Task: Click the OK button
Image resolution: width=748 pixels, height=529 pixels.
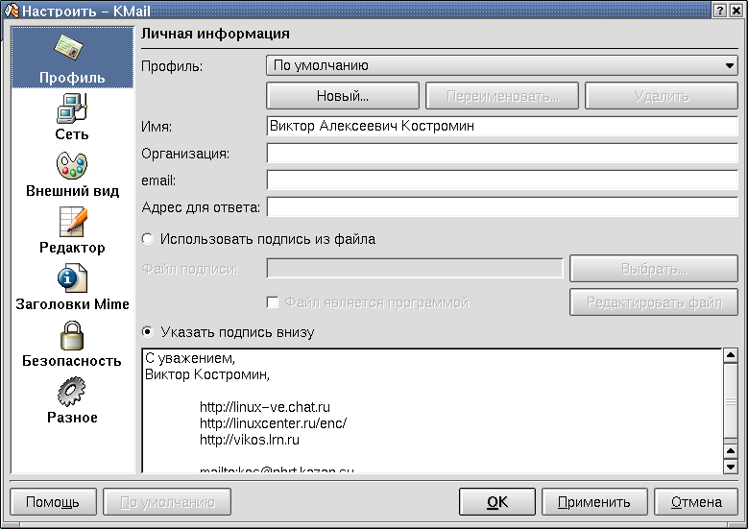Action: pos(496,502)
